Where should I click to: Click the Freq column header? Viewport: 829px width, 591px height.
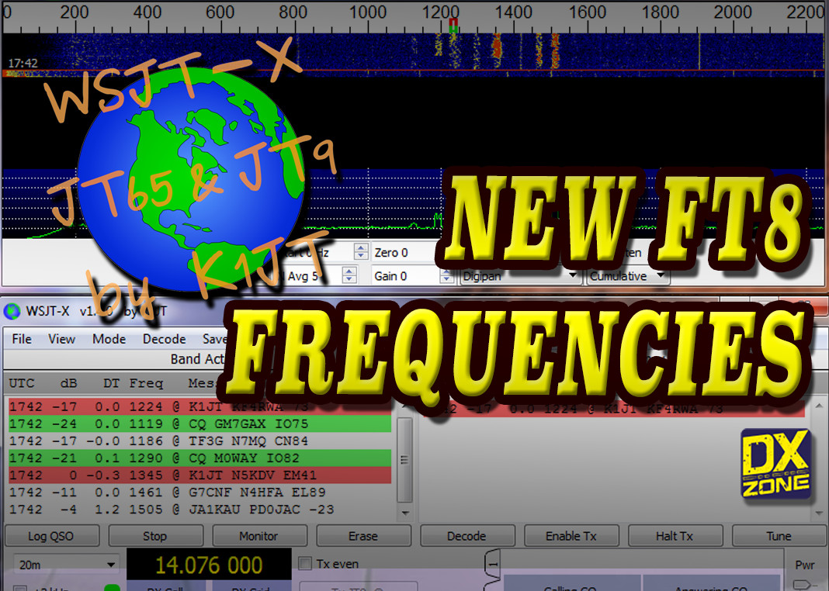pos(147,383)
